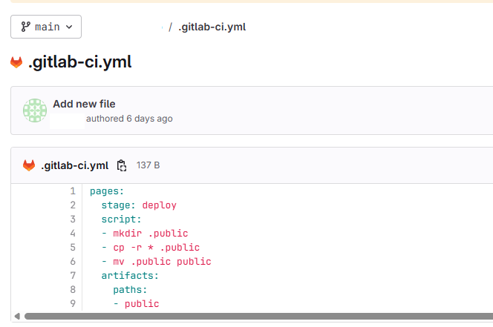Click the 'pages:' code line
493x327 pixels.
(107, 191)
